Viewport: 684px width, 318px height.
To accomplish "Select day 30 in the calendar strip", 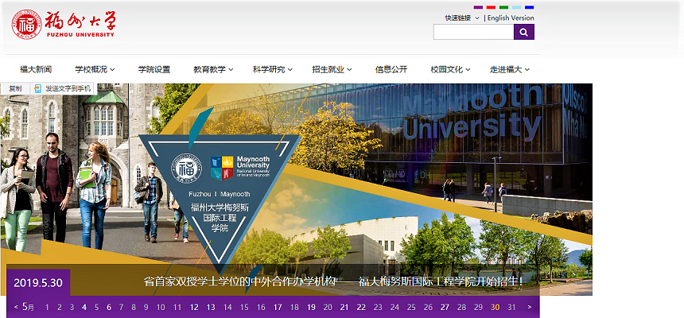I will coord(495,307).
